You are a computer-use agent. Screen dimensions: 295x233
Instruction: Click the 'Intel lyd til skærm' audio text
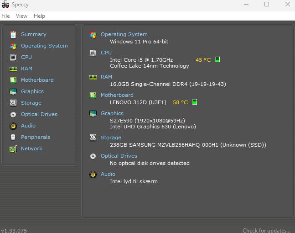[x=134, y=181]
